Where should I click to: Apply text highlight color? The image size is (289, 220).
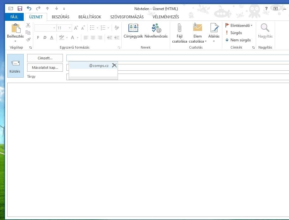point(62,38)
